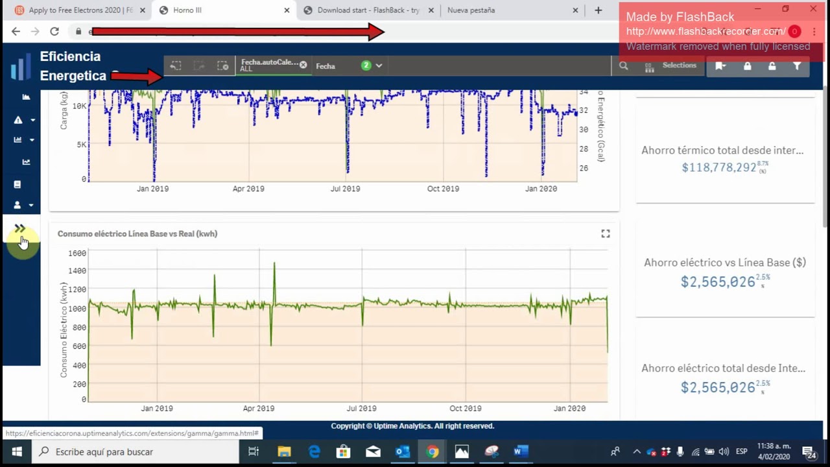
Task: Click the closed padlock lock-selections icon
Action: click(x=748, y=66)
